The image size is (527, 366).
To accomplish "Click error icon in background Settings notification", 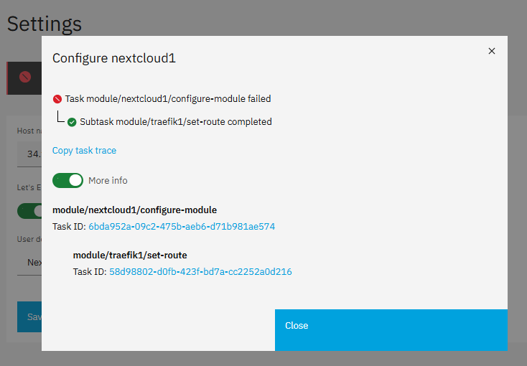I will click(x=25, y=77).
